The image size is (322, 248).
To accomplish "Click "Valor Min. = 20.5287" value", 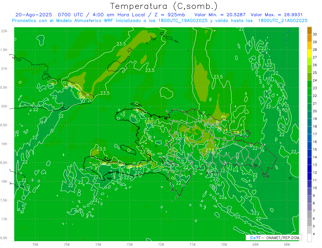I will tap(220, 15).
